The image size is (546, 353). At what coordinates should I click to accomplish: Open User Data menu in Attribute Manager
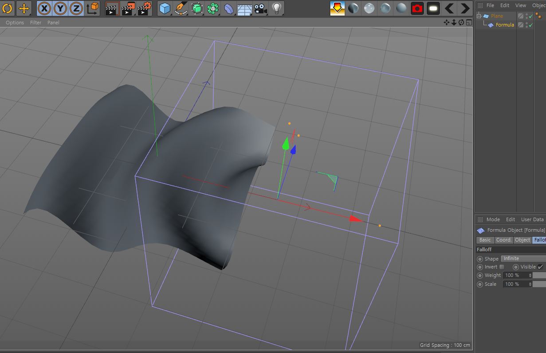532,219
